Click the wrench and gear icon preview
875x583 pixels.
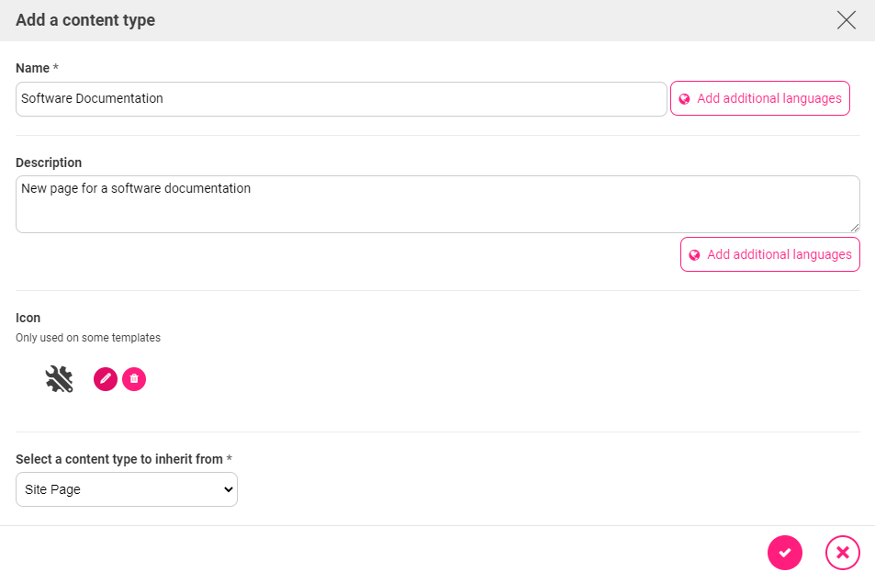click(59, 379)
